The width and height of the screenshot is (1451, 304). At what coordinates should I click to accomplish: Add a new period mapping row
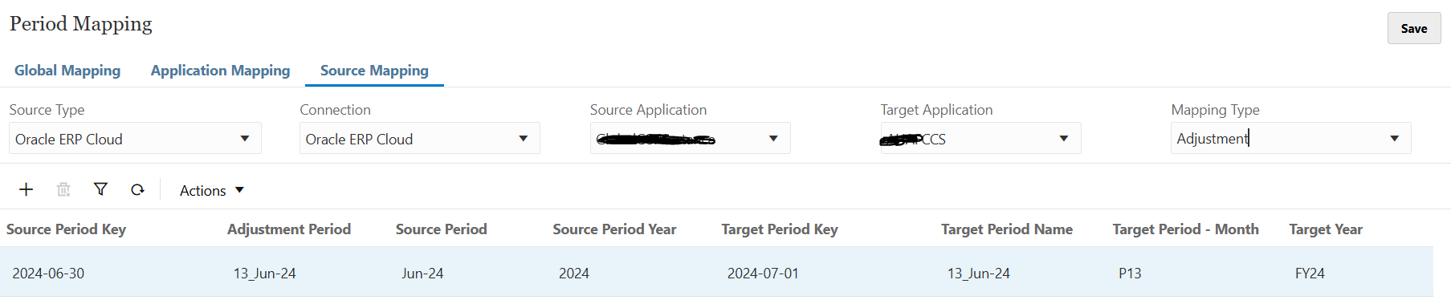(26, 189)
